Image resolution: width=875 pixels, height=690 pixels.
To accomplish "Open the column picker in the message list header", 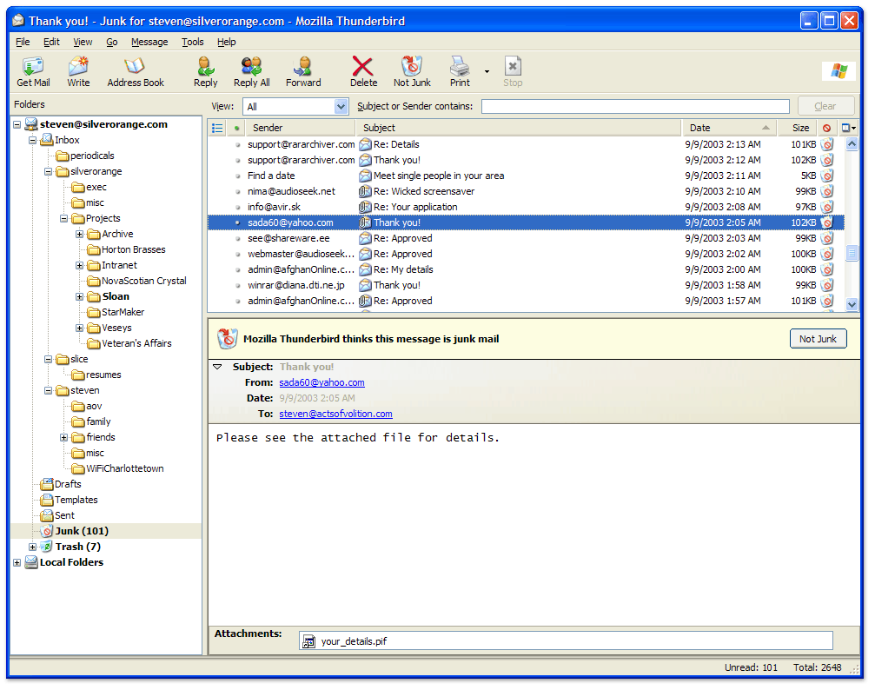I will click(x=849, y=128).
